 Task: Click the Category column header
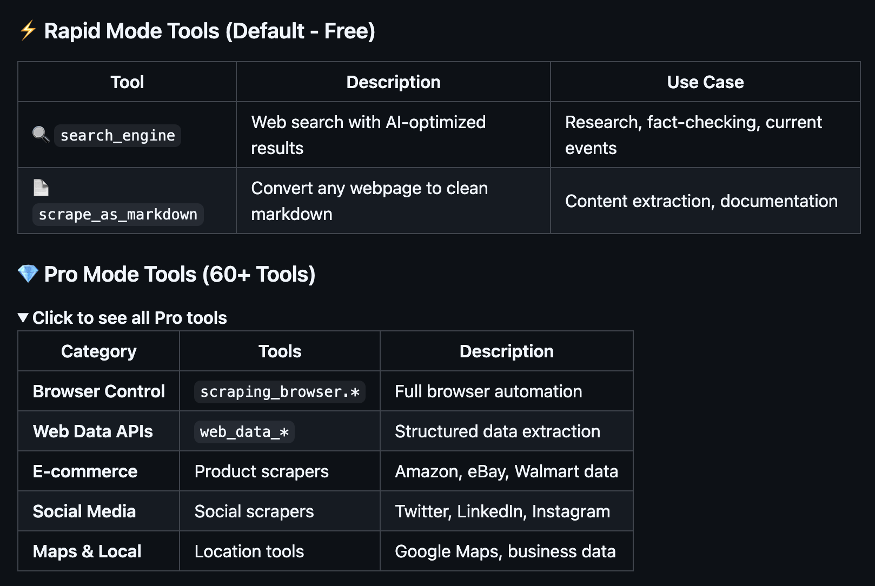(x=99, y=351)
